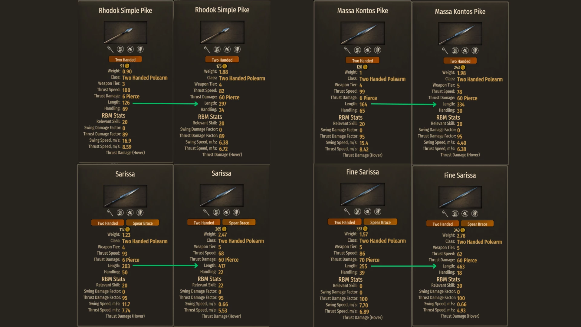Select Spear Brace tag on 343-gold Fine Sarissa
This screenshot has height=327, width=581.
click(x=477, y=224)
